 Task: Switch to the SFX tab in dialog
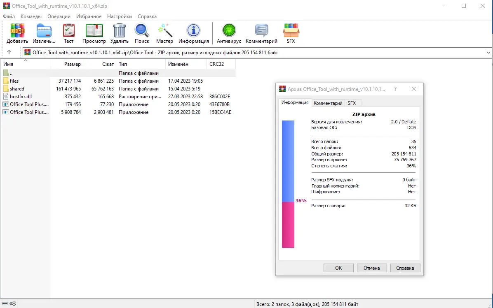pos(352,103)
